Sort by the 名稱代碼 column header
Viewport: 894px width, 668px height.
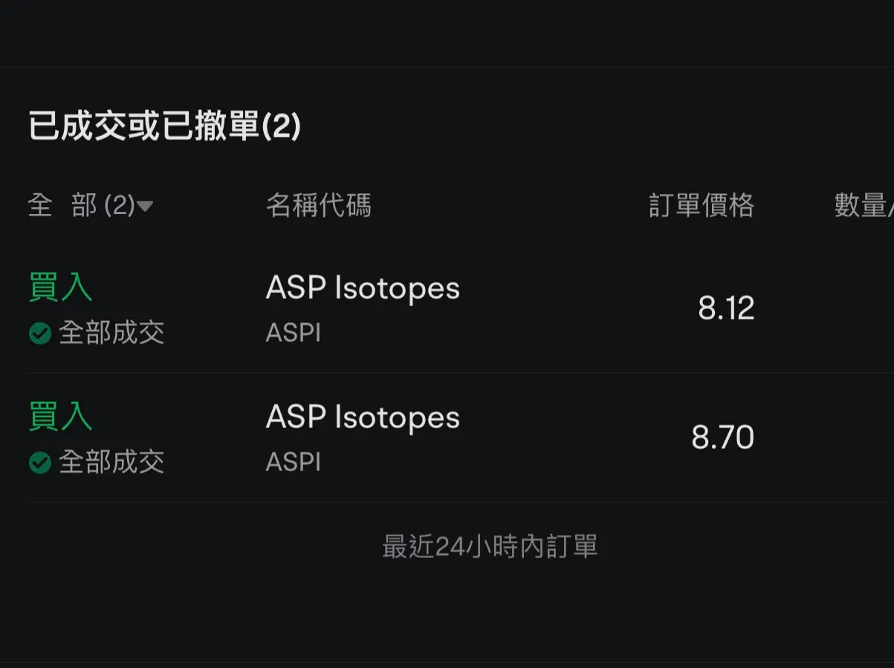pos(318,206)
